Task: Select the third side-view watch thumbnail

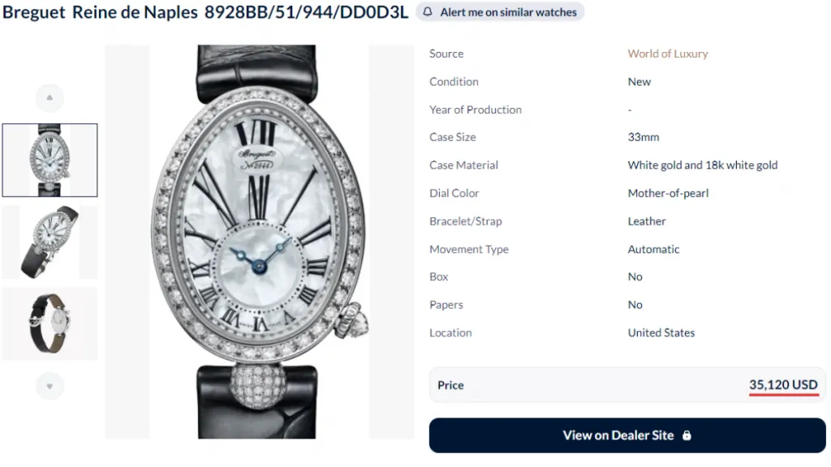Action: [x=50, y=323]
